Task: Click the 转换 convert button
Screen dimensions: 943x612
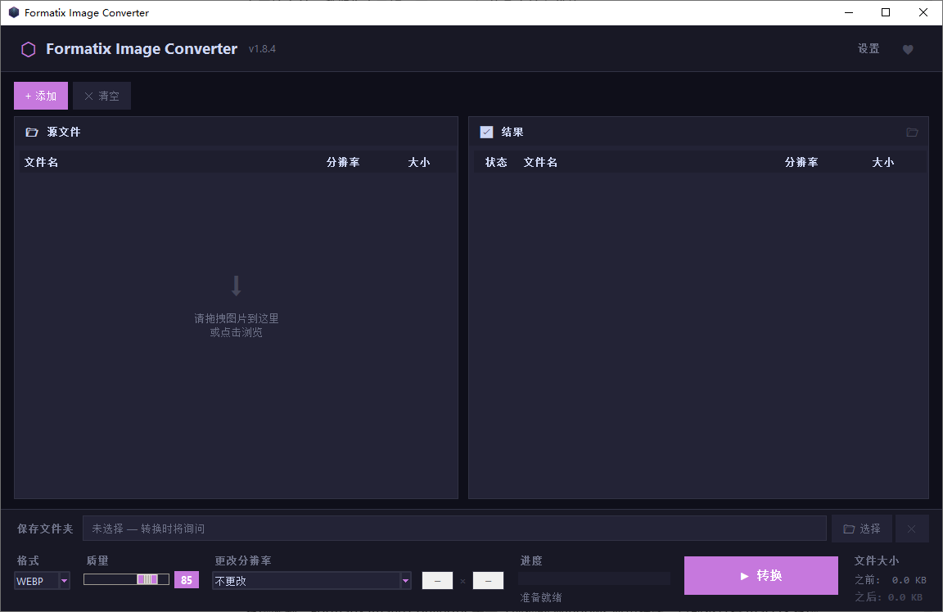Action: [760, 575]
